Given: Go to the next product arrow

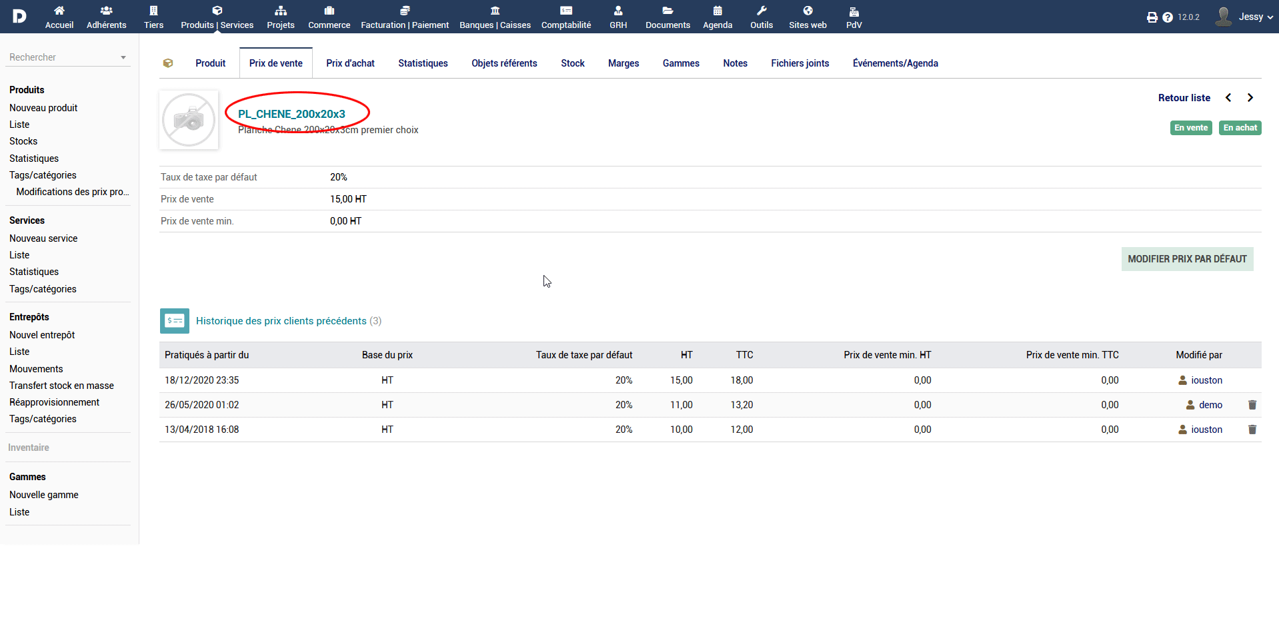Looking at the screenshot, I should click(1250, 98).
